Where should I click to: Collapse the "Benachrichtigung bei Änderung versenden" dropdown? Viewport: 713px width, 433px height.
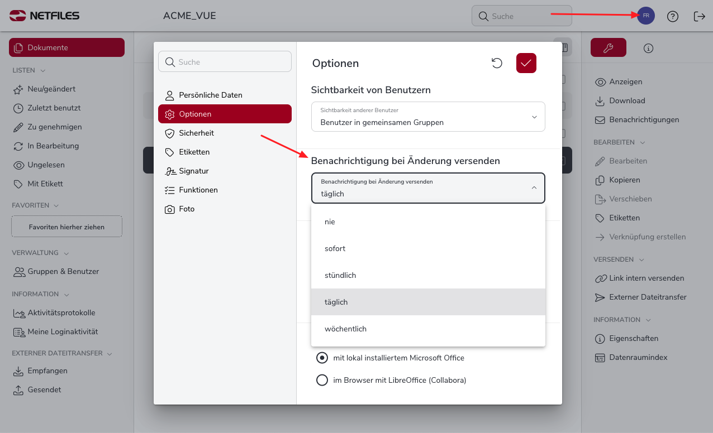(x=534, y=188)
